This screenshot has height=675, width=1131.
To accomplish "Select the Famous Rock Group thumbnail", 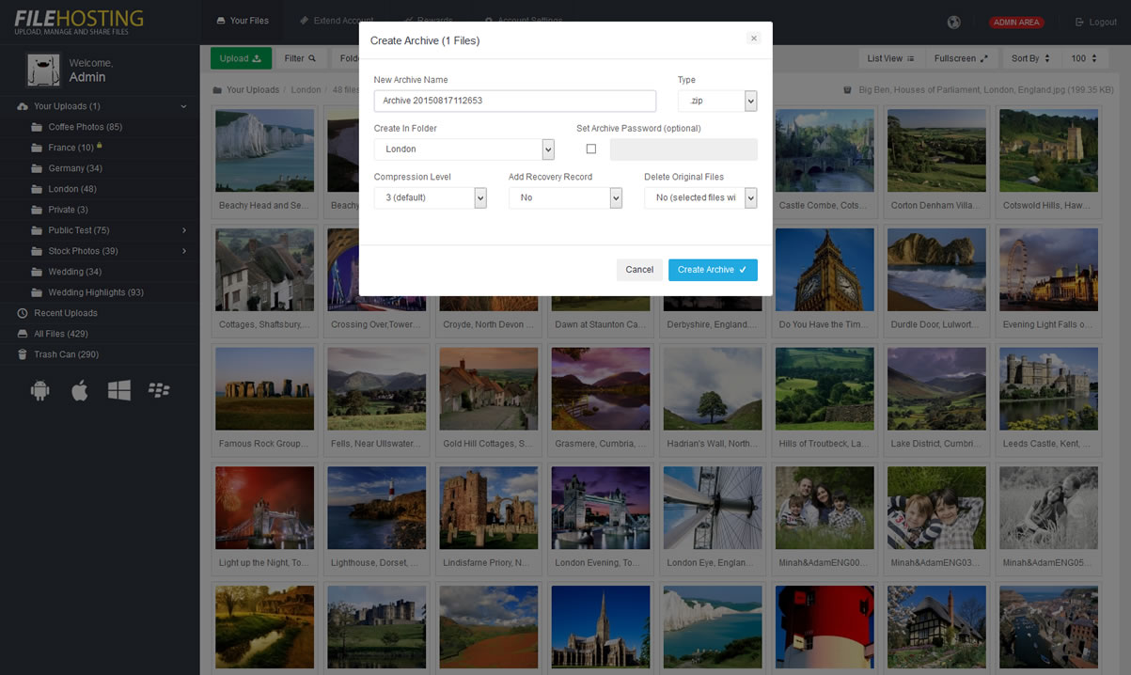I will click(264, 388).
